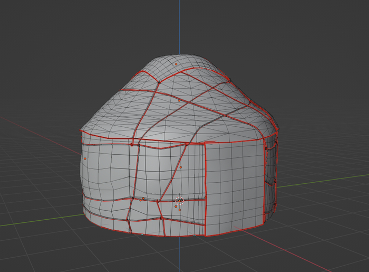Select the orange origin dot atop the dome
369x272 pixels.
(176, 64)
